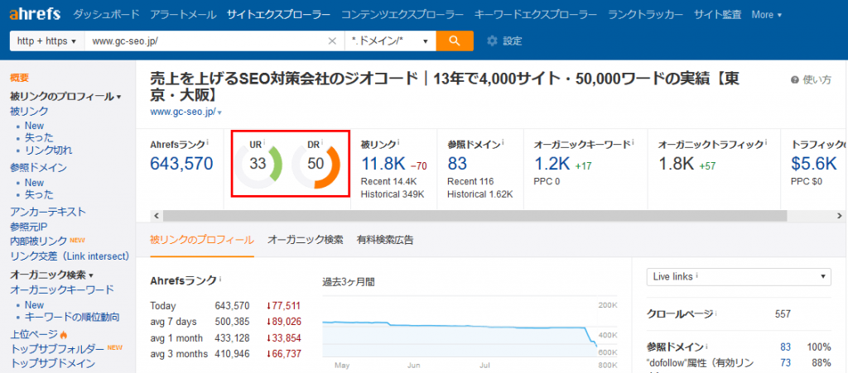This screenshot has height=373, width=848.
Task: Click the scroll-right arrow of metrics scrollbar
Action: (x=839, y=216)
